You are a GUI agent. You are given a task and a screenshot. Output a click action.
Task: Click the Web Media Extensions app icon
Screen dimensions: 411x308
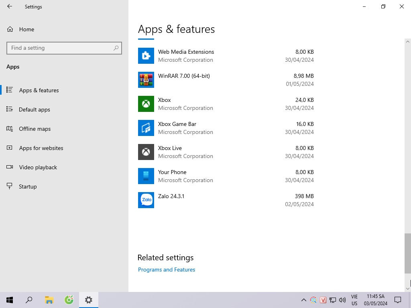pos(146,56)
